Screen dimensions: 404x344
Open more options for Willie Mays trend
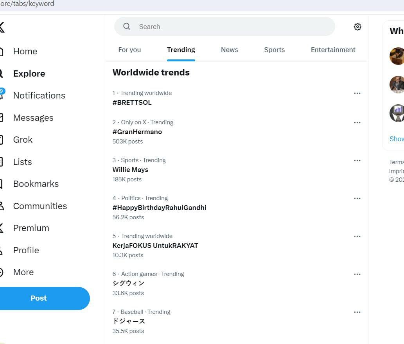point(357,160)
